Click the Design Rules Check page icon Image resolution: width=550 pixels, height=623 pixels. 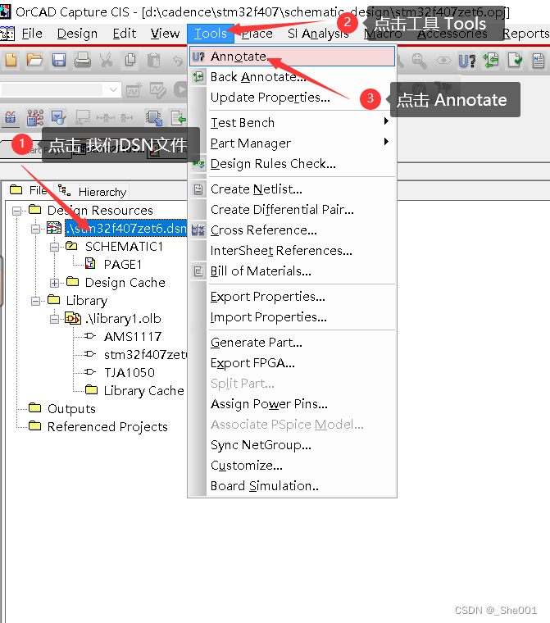point(515,61)
